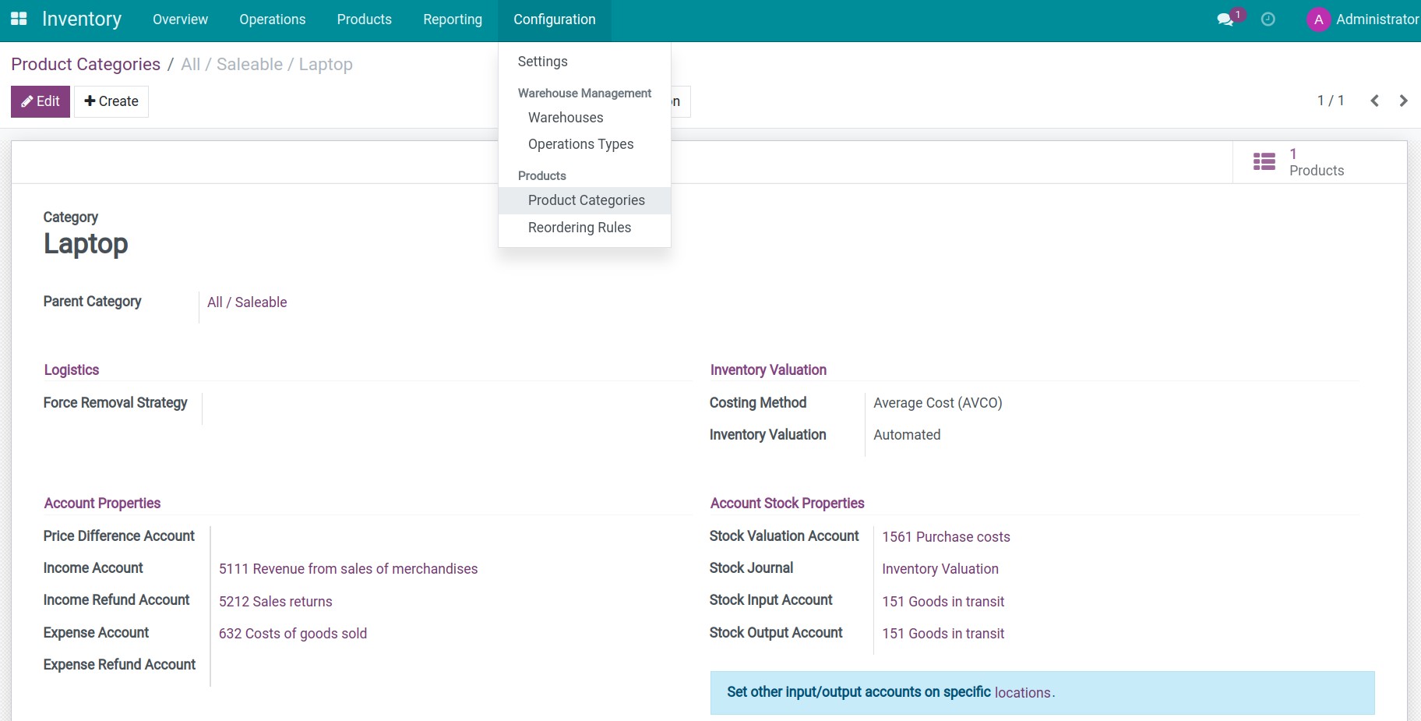Screen dimensions: 1421x721
Task: Open the main apps grid menu
Action: click(19, 19)
